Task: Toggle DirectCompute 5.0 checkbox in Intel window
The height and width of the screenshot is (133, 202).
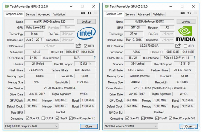Action: tap(71, 118)
